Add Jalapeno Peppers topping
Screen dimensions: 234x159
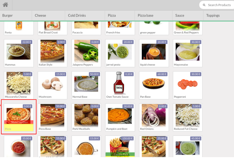86,53
